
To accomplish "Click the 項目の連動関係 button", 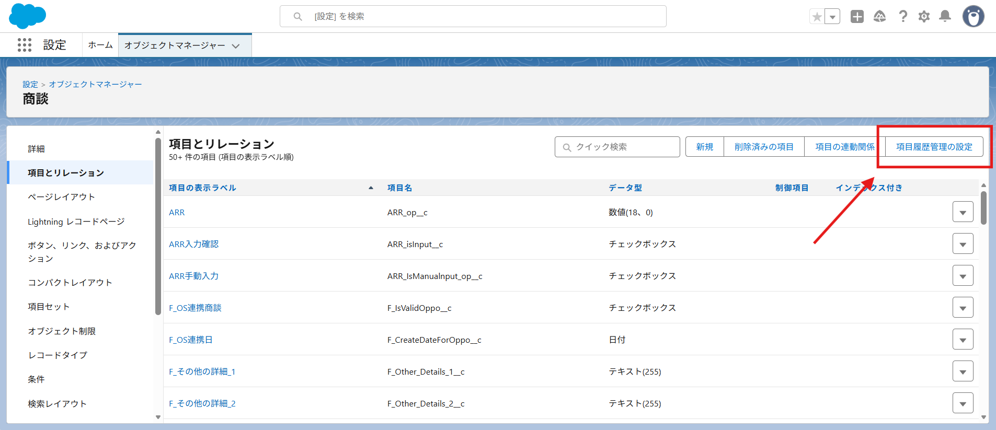I will pos(845,147).
